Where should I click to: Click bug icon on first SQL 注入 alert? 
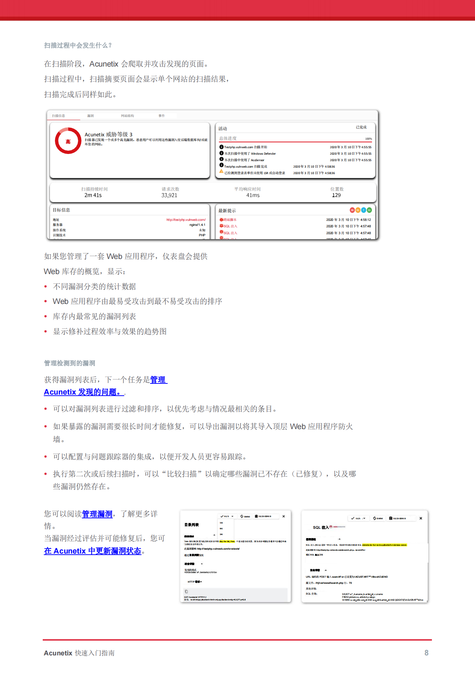(222, 226)
